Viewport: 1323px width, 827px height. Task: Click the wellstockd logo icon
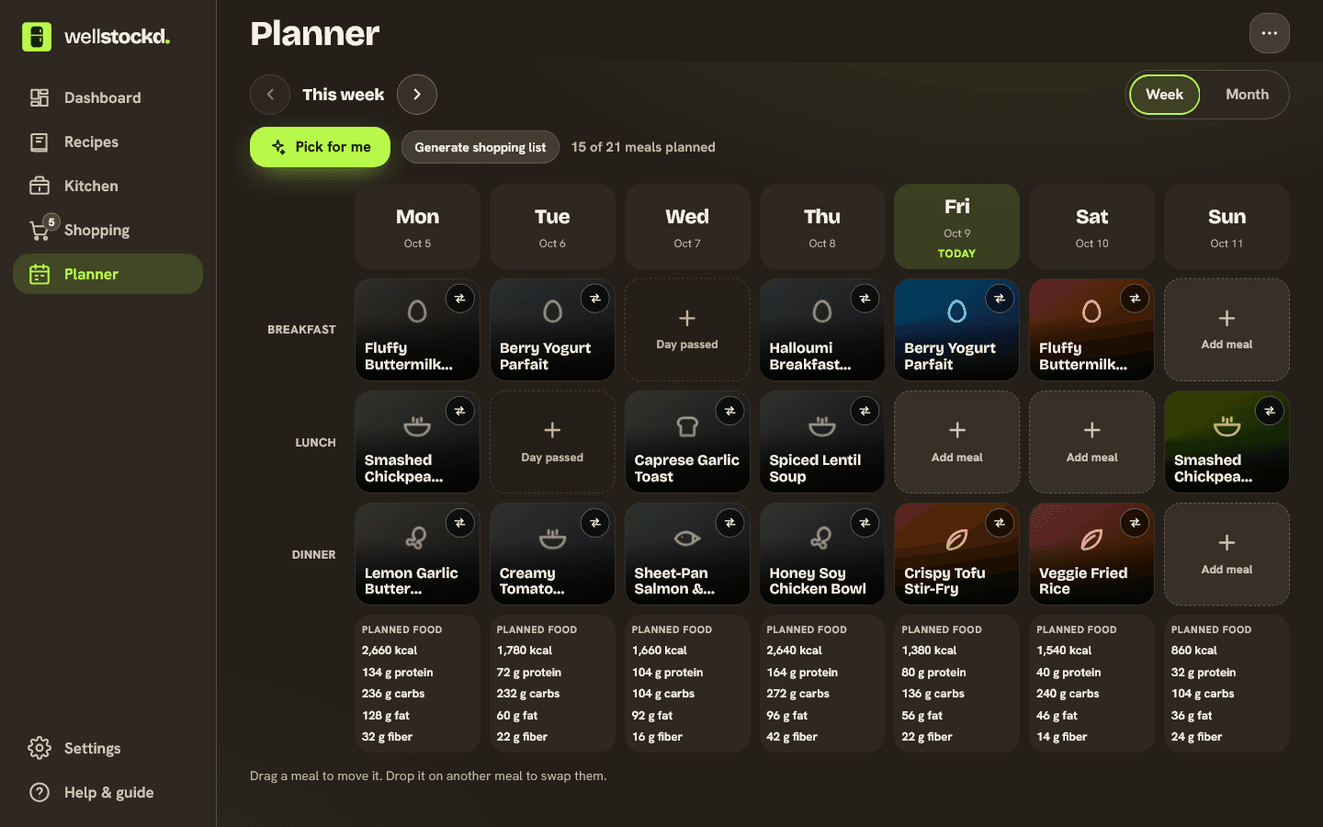37,37
